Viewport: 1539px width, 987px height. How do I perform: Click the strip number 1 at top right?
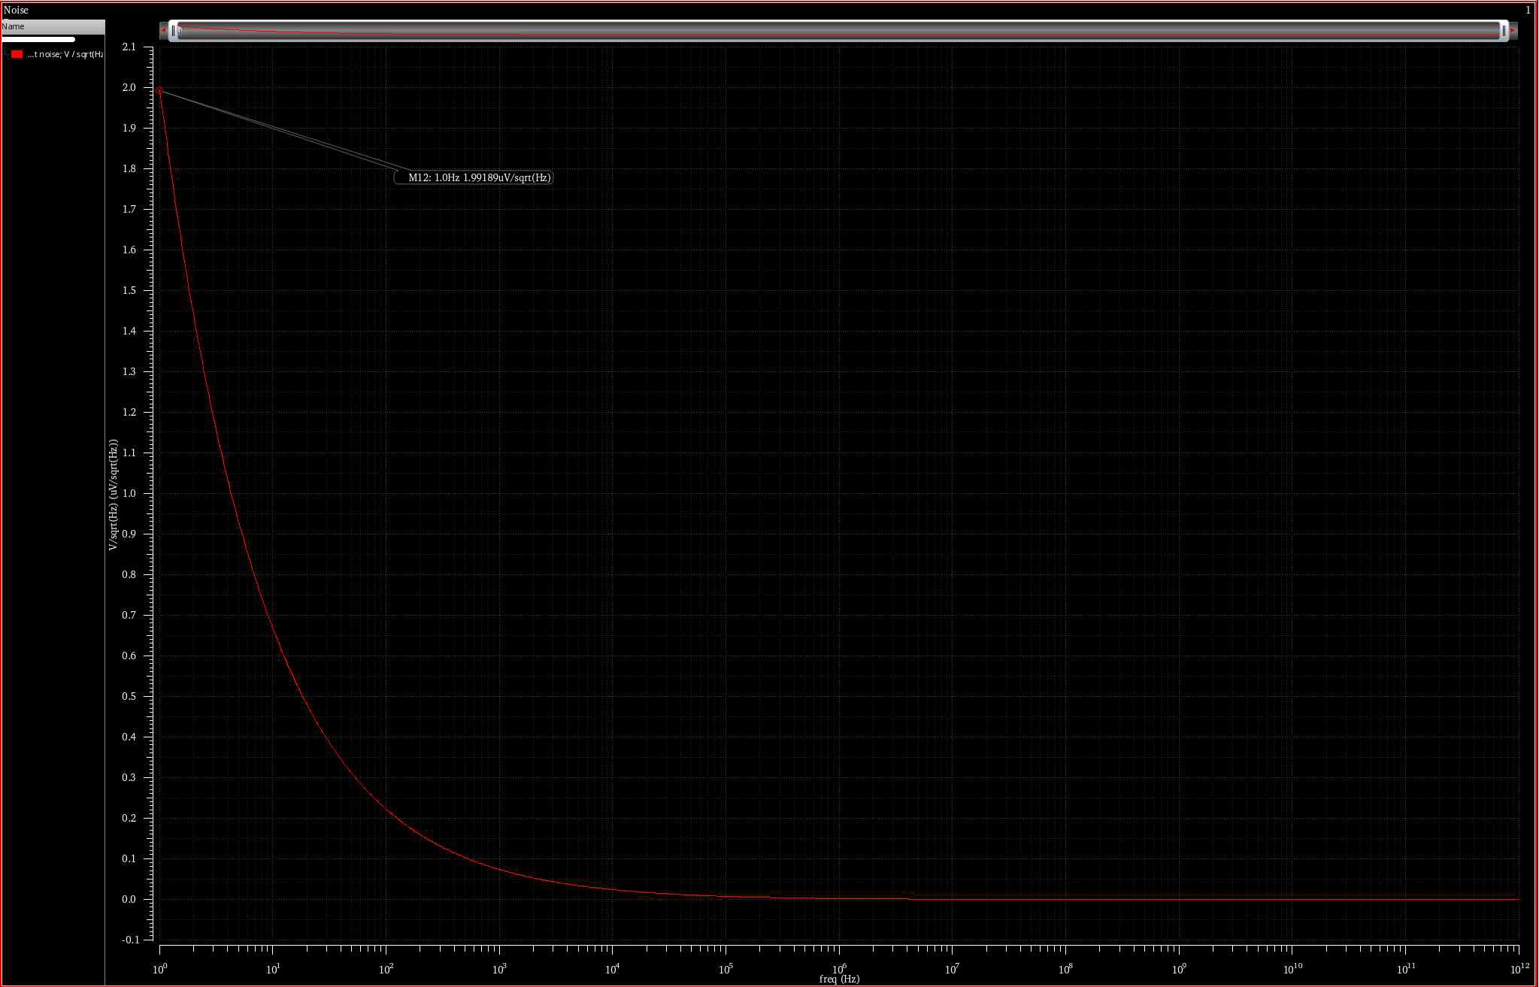click(1528, 10)
